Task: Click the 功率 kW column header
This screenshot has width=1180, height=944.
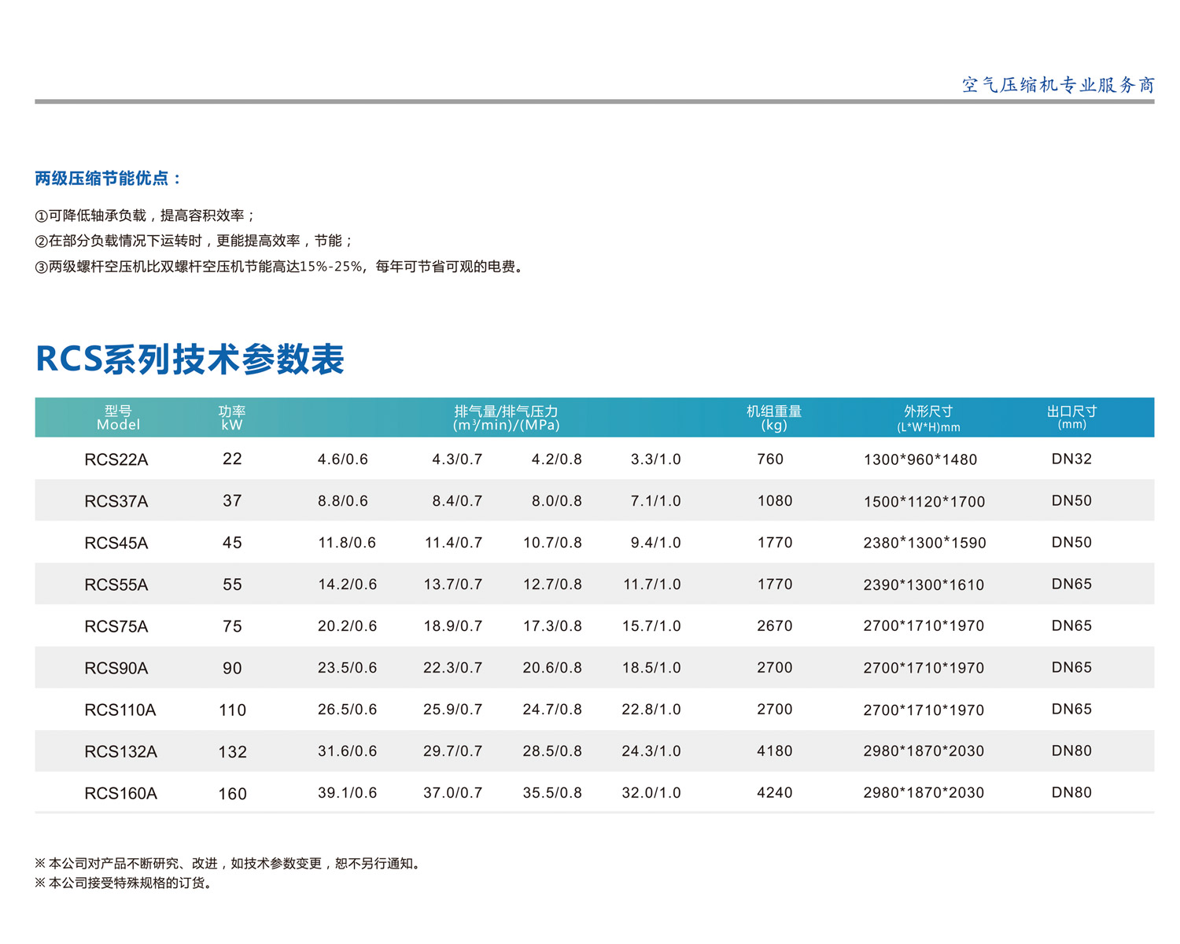Action: (232, 418)
